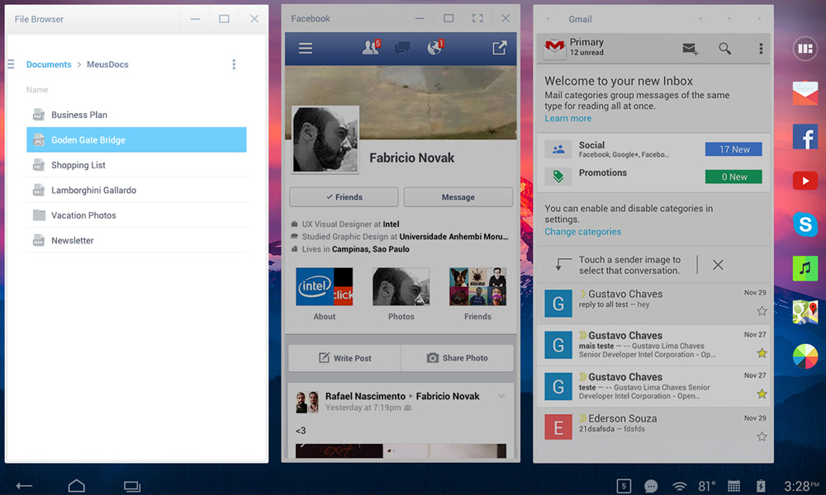Open Gmail's overflow menu

pyautogui.click(x=760, y=49)
